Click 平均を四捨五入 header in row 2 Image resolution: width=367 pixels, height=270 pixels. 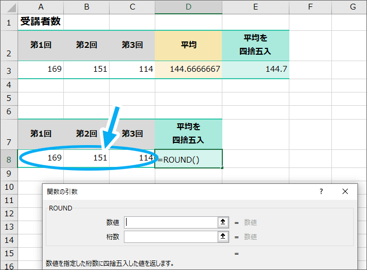(256, 46)
